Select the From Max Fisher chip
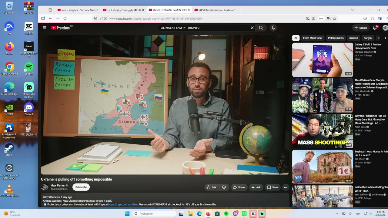388x218 pixels. 313,38
